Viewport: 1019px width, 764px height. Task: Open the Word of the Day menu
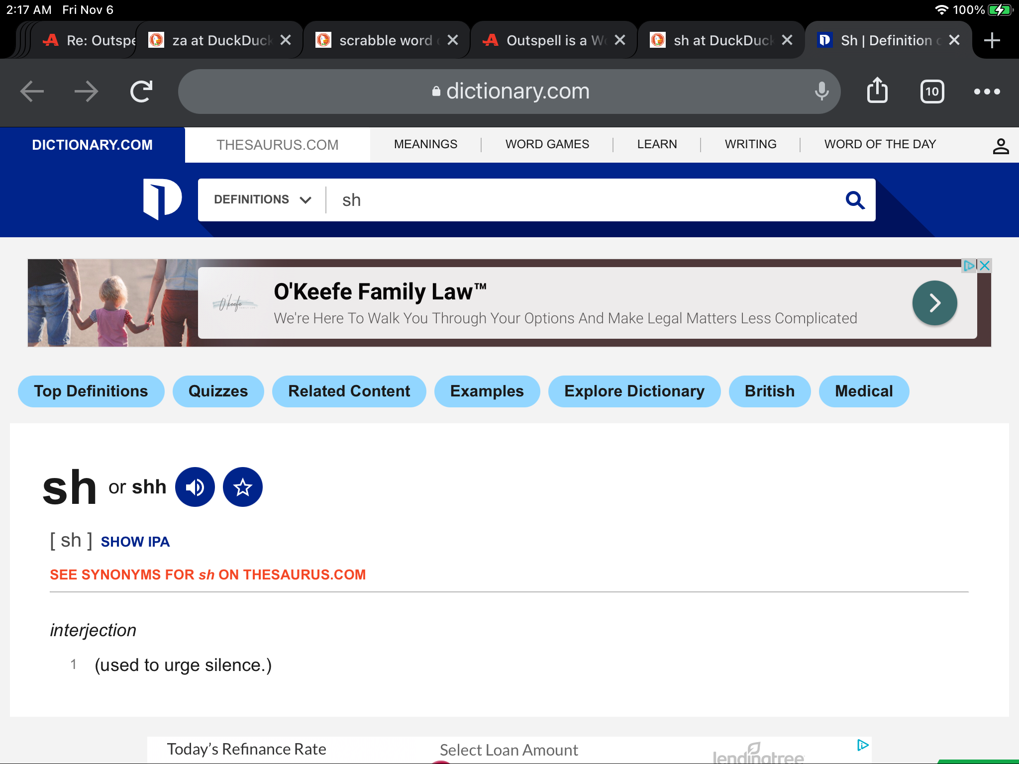click(880, 144)
